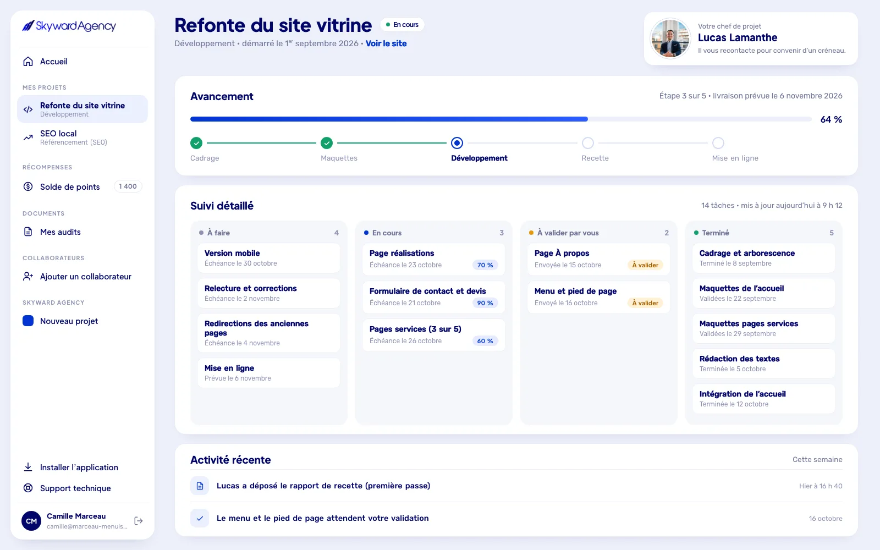Select the Recette step circle
Viewport: 880px width, 550px height.
coord(588,143)
